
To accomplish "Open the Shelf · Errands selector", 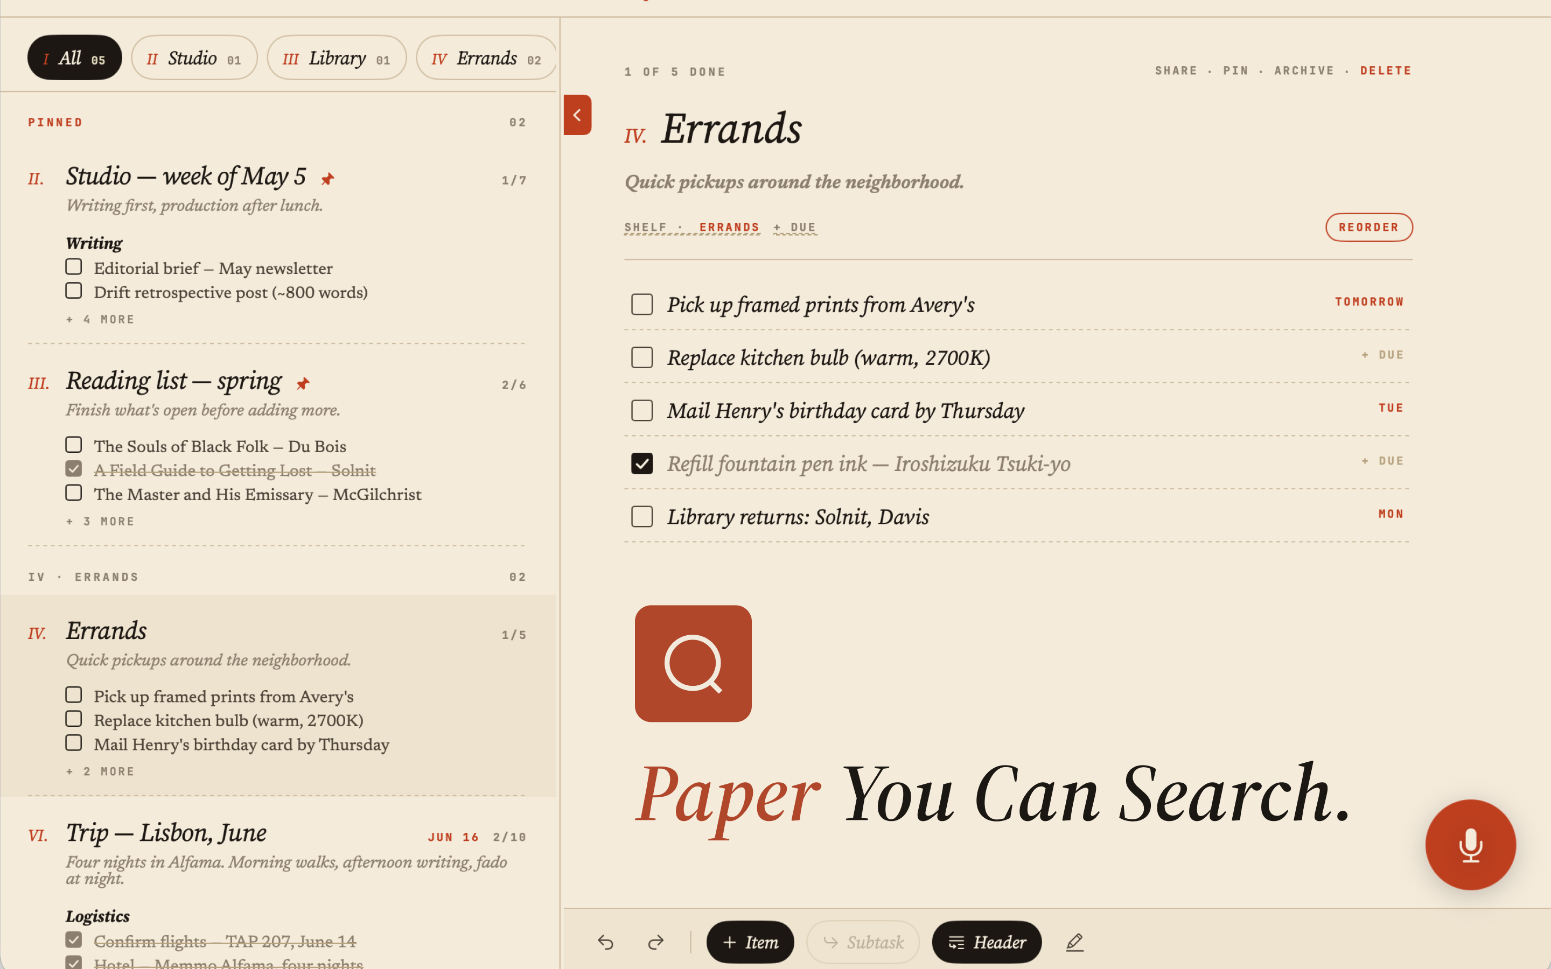I will (692, 228).
